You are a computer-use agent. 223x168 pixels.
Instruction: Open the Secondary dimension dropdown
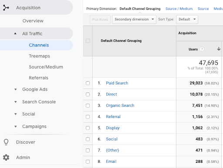[x=134, y=20]
